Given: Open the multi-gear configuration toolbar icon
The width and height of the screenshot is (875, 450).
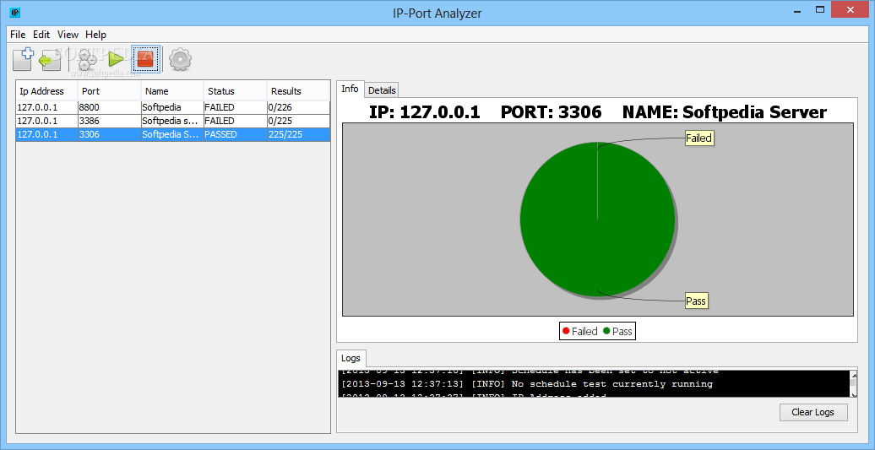Looking at the screenshot, I should (87, 60).
